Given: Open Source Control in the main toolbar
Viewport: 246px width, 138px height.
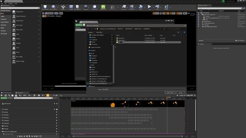Looking at the screenshot, I should click(53, 7).
